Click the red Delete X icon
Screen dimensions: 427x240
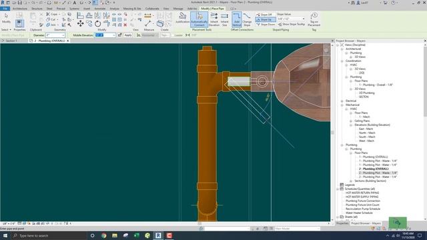tap(125, 25)
